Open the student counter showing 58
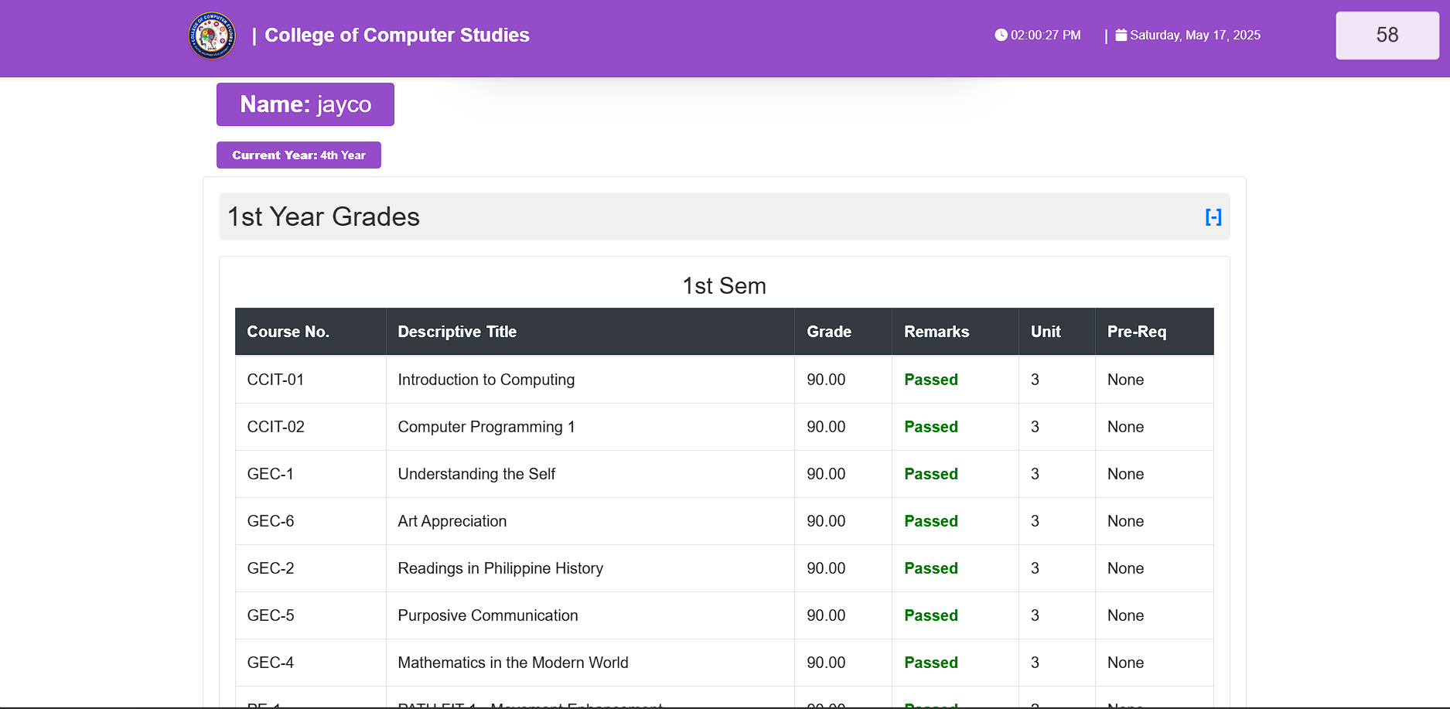Screen dimensions: 1450x709 pyautogui.click(x=1387, y=36)
